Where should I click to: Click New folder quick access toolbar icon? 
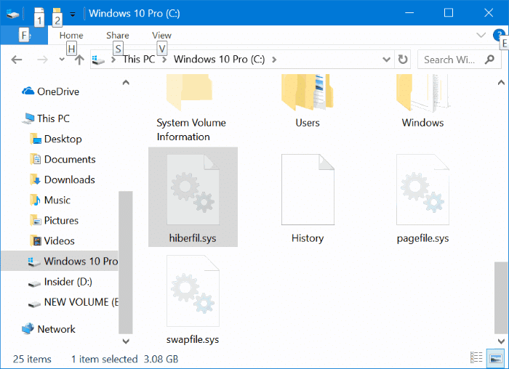[x=57, y=14]
